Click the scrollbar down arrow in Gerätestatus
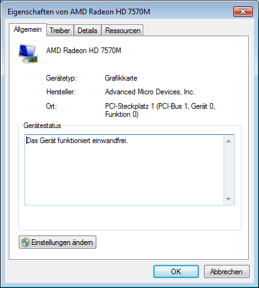This screenshot has width=259, height=288. (228, 199)
